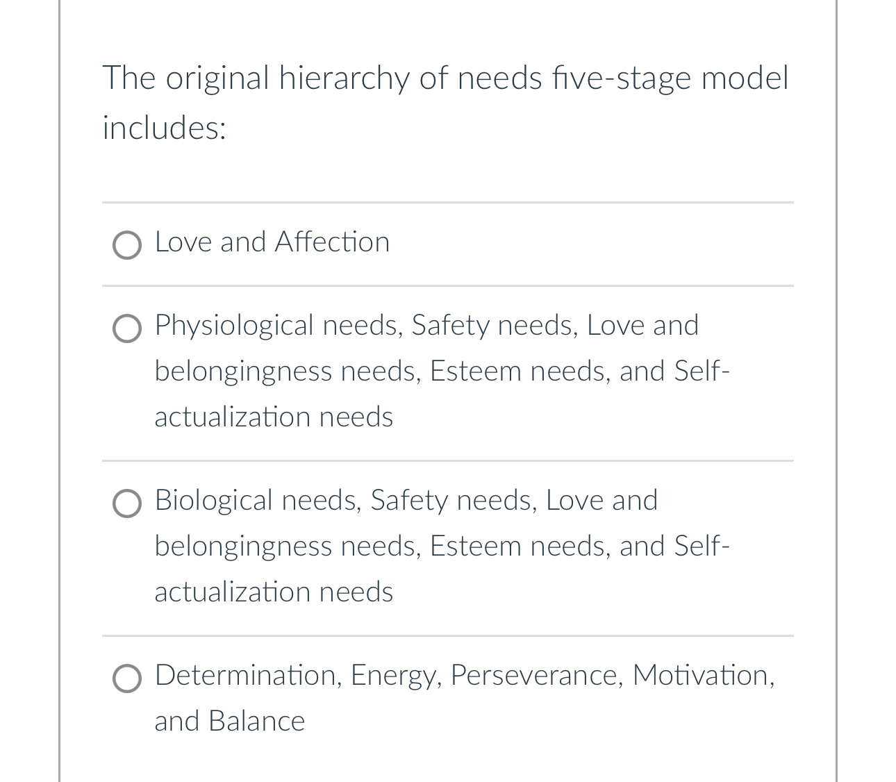Select the 'Love and Affection' radio button
Screen dimensions: 896x782
pyautogui.click(x=127, y=244)
